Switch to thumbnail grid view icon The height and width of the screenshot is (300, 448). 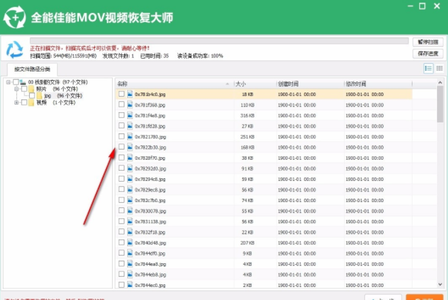440,69
